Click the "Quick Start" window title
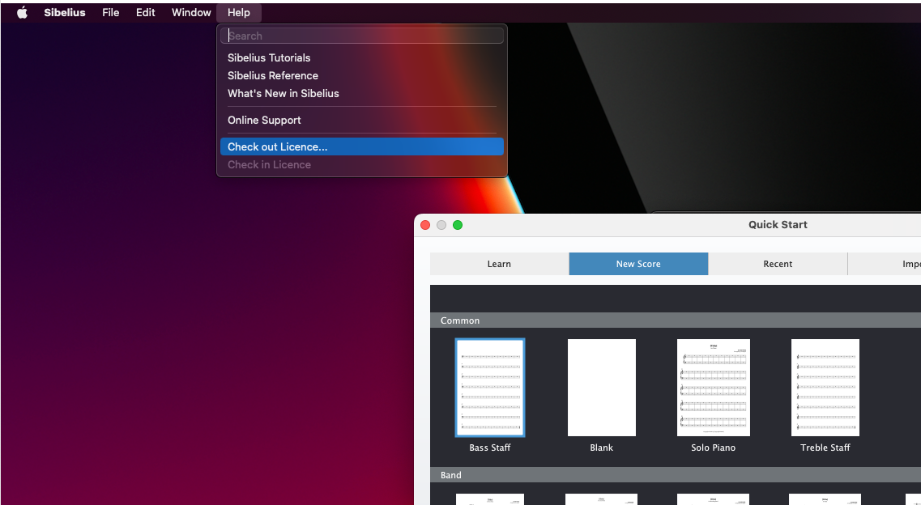The image size is (921, 505). pos(778,225)
